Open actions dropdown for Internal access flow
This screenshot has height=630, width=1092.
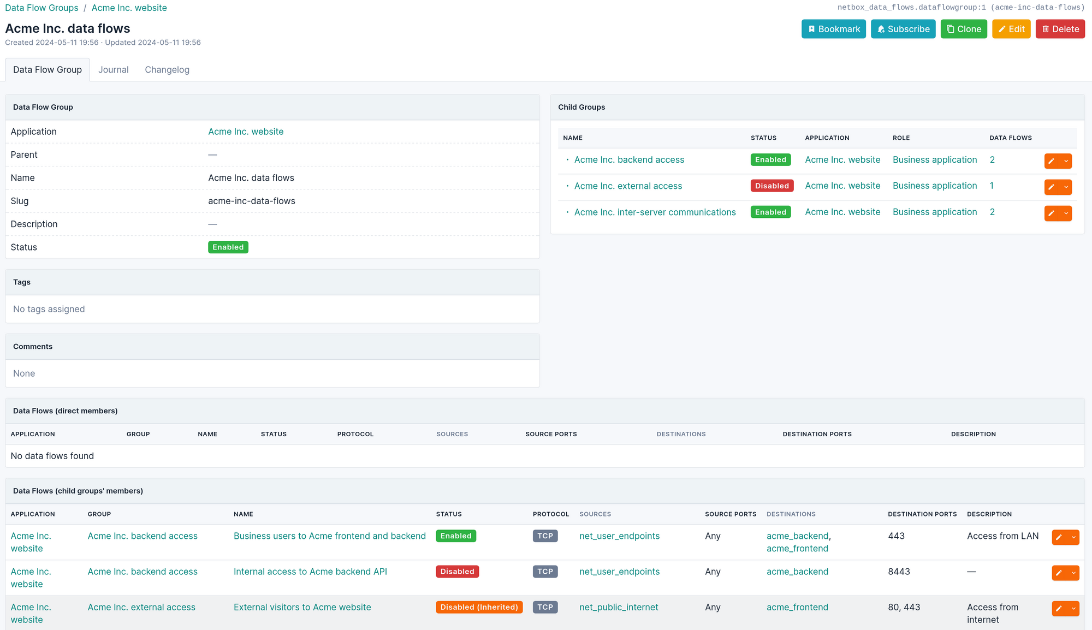click(1073, 573)
